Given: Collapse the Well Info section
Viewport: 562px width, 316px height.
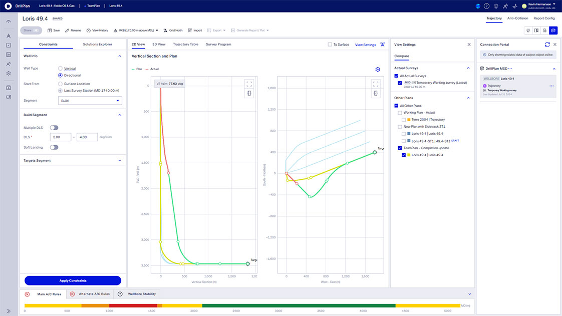Looking at the screenshot, I should 120,56.
